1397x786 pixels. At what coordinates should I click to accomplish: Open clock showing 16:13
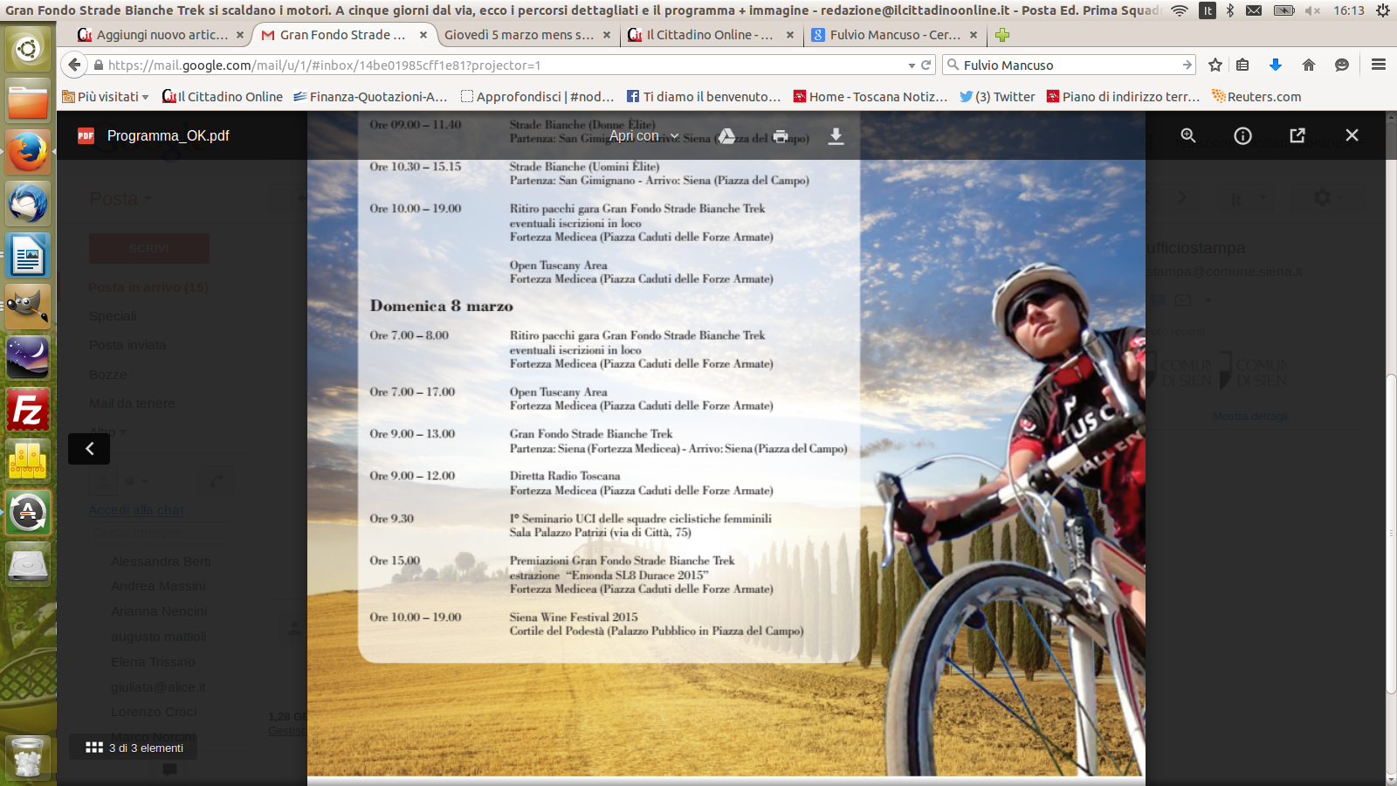pos(1349,10)
